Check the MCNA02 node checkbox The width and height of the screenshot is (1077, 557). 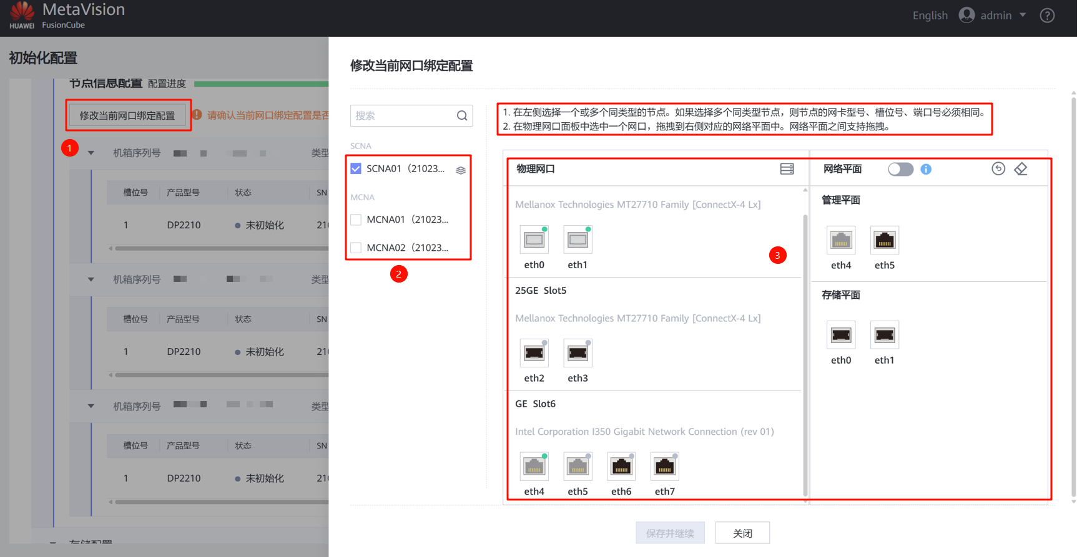tap(356, 248)
